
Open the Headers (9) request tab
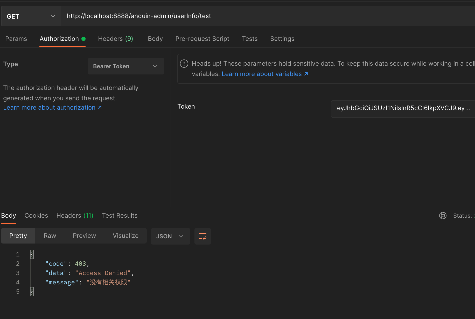115,39
